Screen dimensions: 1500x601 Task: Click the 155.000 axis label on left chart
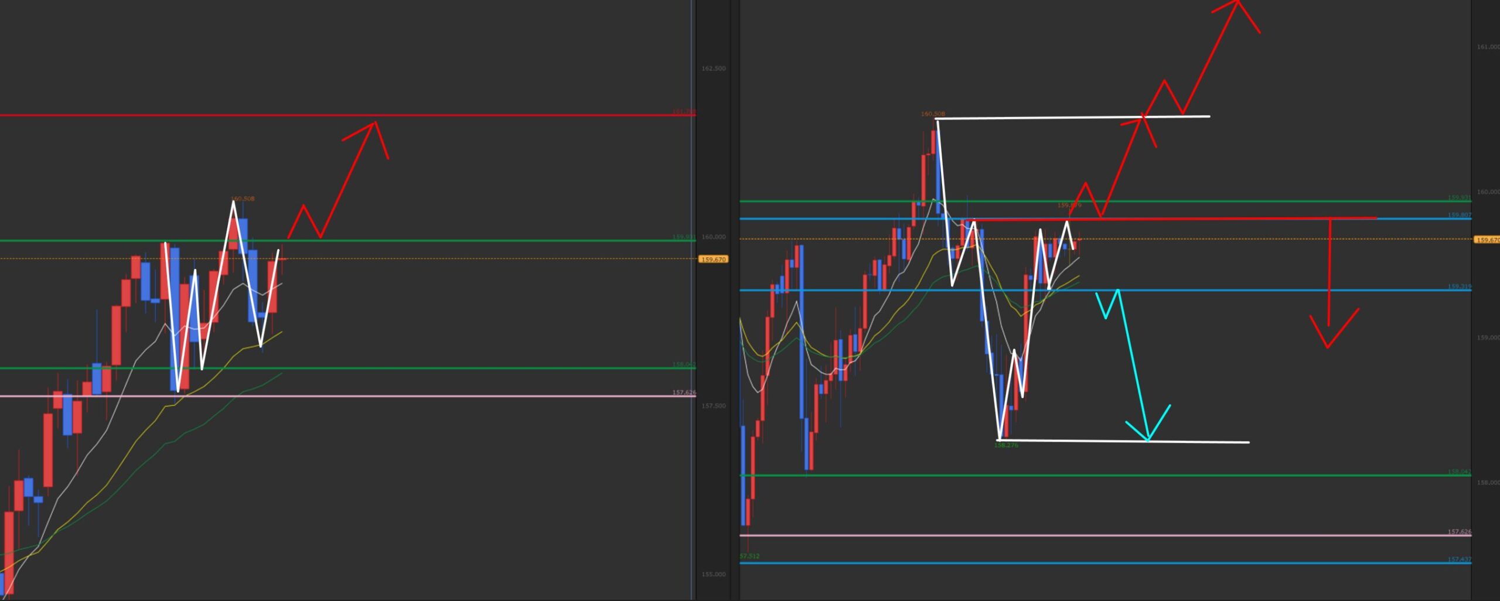click(713, 574)
